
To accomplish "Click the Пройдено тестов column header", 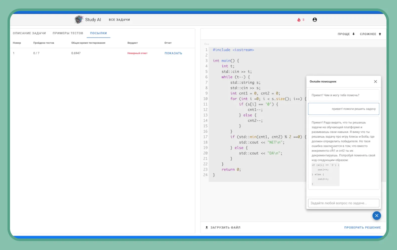I will tap(43, 43).
